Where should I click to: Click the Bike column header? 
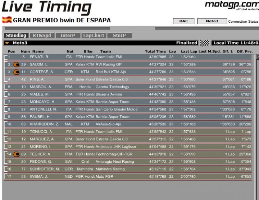pos(88,51)
